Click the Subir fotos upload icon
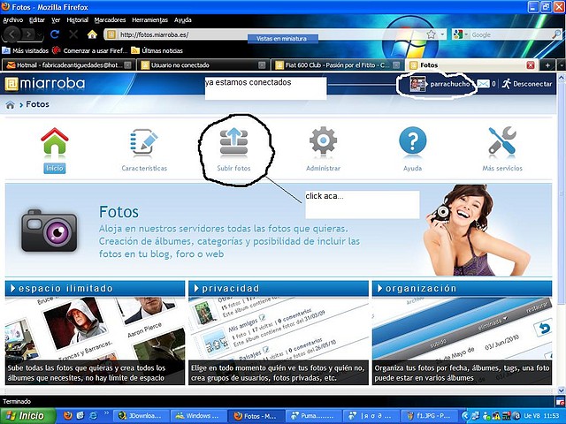The image size is (566, 424). 233,141
